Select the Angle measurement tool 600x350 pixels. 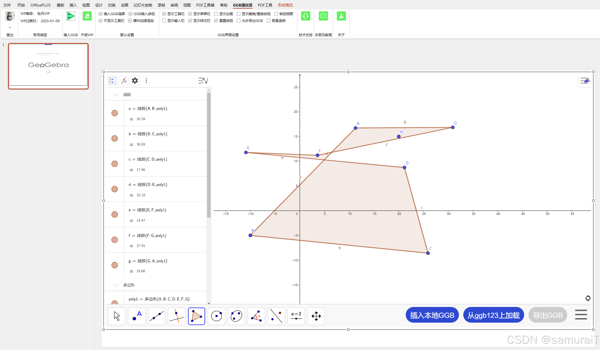coord(256,316)
